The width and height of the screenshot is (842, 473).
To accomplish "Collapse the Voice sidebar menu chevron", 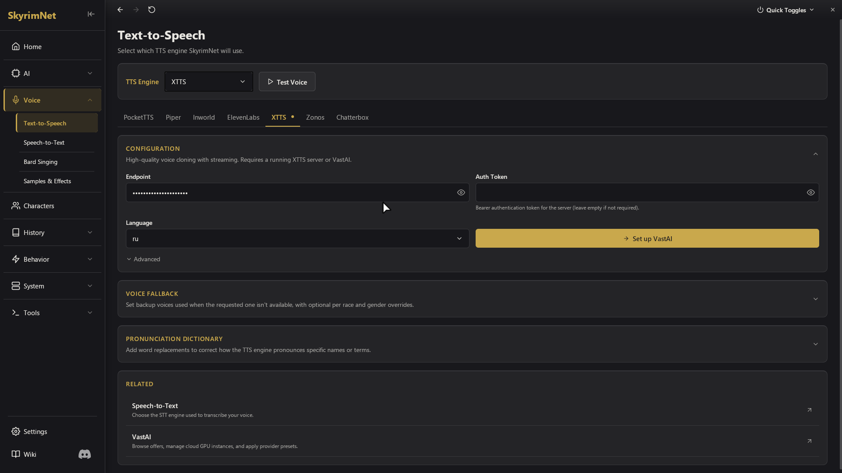I will (x=90, y=100).
